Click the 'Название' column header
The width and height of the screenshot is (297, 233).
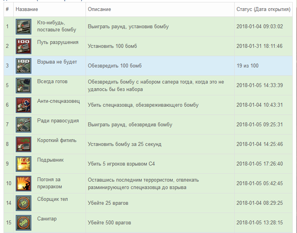[27, 9]
